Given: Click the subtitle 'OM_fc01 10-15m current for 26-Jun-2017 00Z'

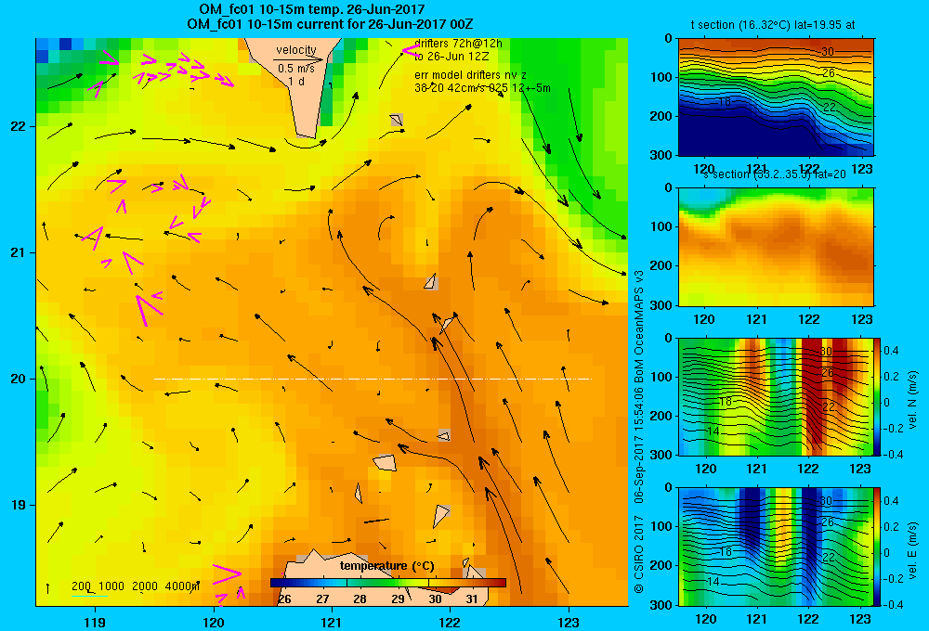Looking at the screenshot, I should click(330, 24).
